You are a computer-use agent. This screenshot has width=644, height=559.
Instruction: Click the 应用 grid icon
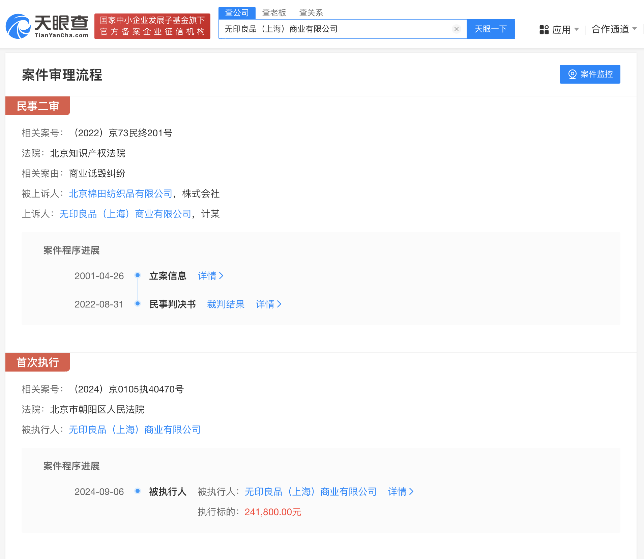[x=543, y=30]
